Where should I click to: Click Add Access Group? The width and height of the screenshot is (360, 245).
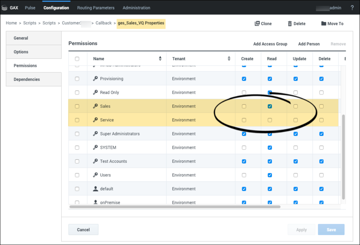(x=270, y=44)
